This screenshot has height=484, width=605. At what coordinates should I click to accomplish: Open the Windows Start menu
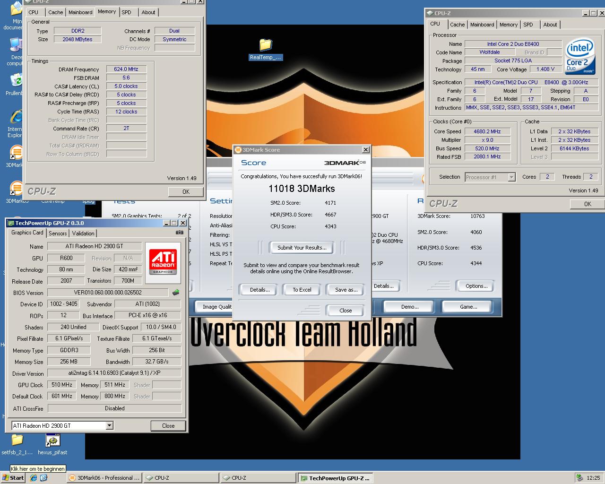(x=13, y=478)
